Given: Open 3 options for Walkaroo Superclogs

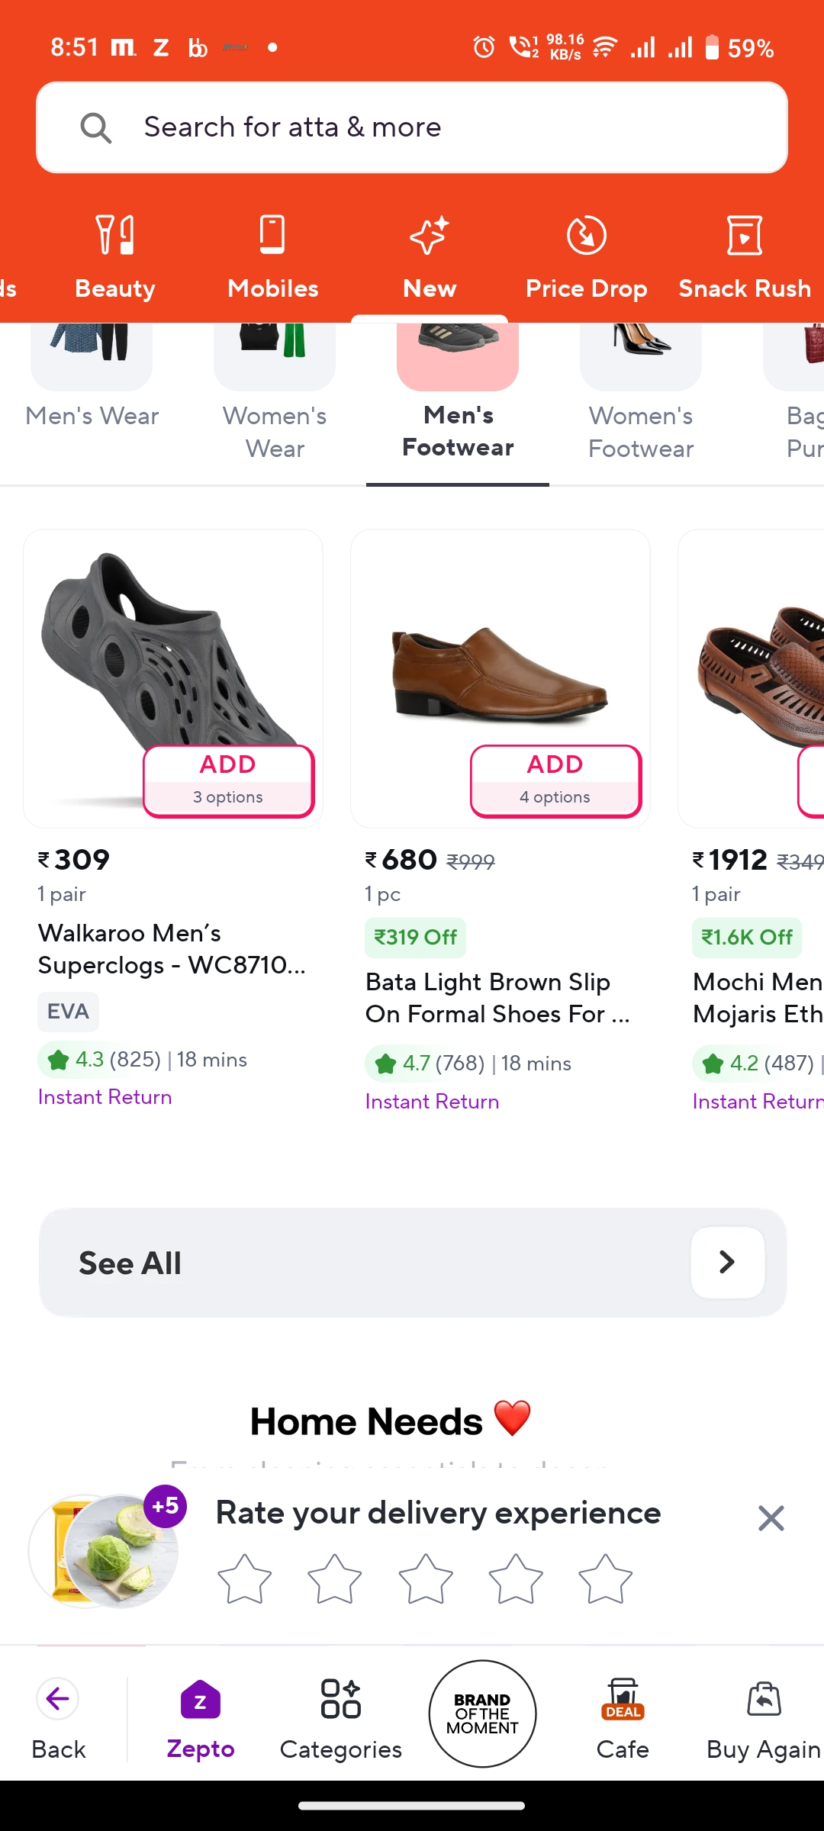Looking at the screenshot, I should point(228,780).
